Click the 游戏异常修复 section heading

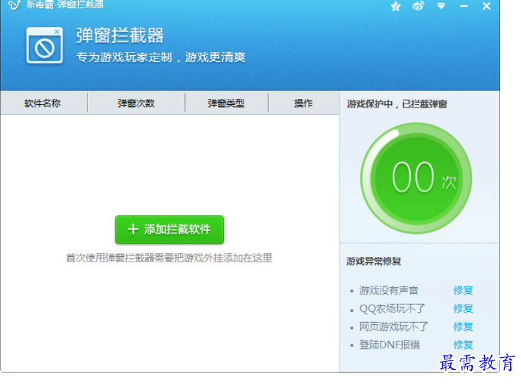[x=374, y=261]
